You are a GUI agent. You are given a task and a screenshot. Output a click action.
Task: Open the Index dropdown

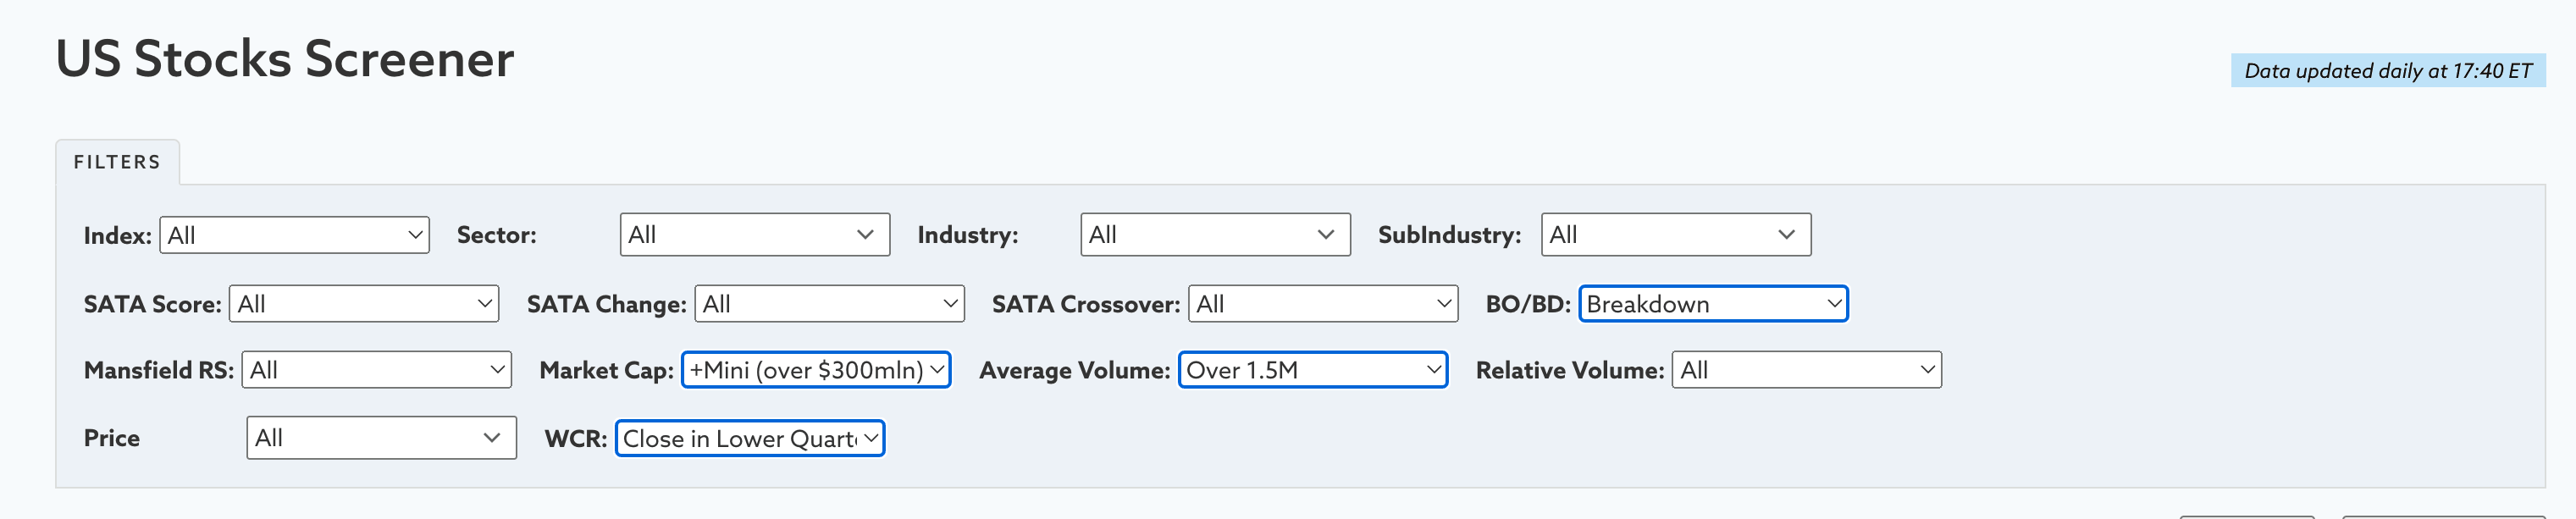point(294,235)
